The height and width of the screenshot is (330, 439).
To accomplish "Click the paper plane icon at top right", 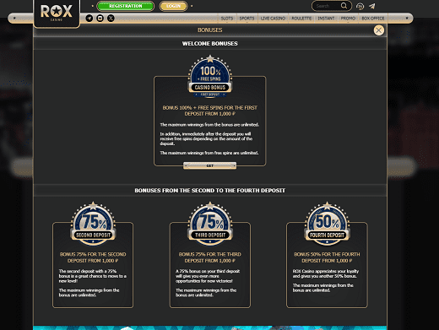I will coord(372,6).
